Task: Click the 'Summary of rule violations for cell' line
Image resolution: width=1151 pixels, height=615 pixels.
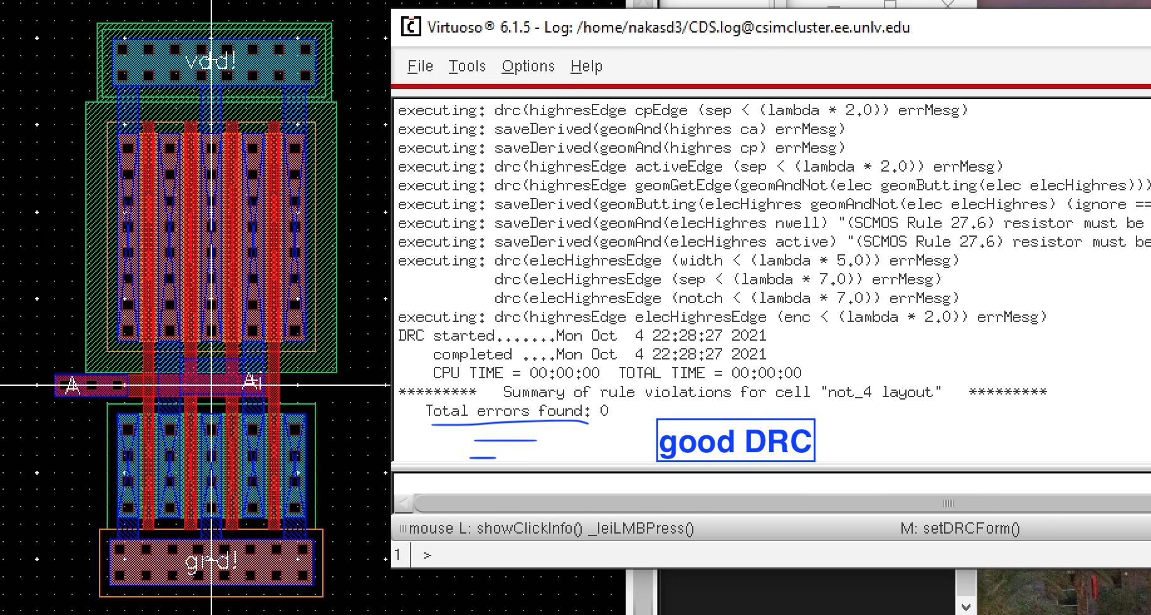Action: coord(722,392)
